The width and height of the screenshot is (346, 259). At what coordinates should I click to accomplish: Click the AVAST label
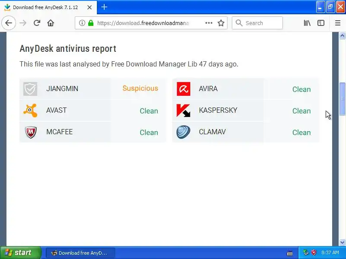(56, 110)
